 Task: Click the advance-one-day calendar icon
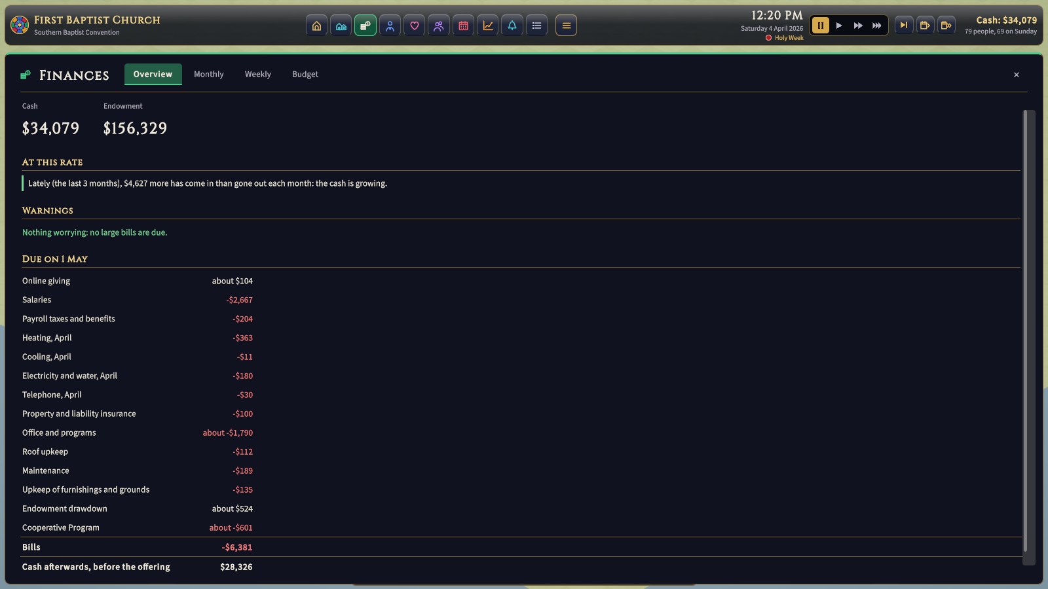click(x=925, y=26)
